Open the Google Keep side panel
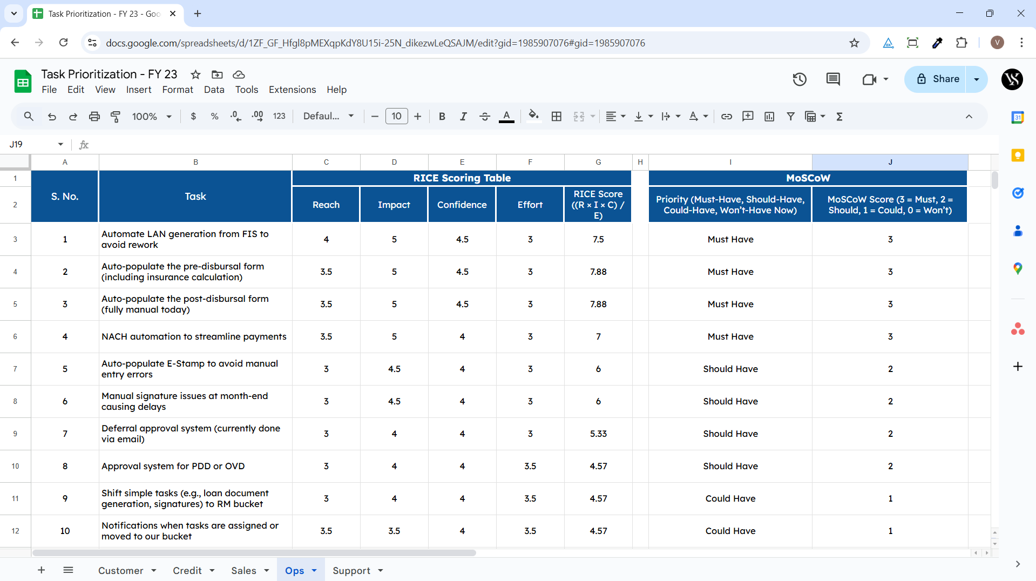The width and height of the screenshot is (1036, 581). (1017, 156)
